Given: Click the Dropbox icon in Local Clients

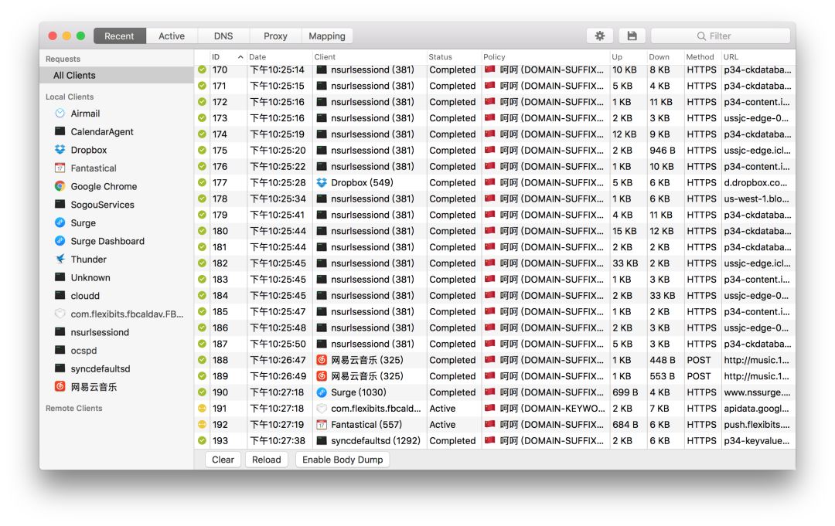Looking at the screenshot, I should 60,150.
